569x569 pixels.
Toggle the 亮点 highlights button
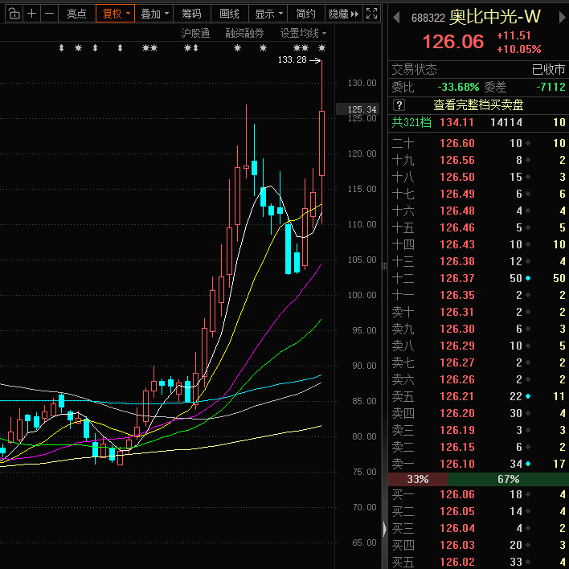(x=76, y=14)
